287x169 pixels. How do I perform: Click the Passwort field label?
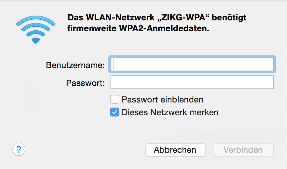point(85,83)
